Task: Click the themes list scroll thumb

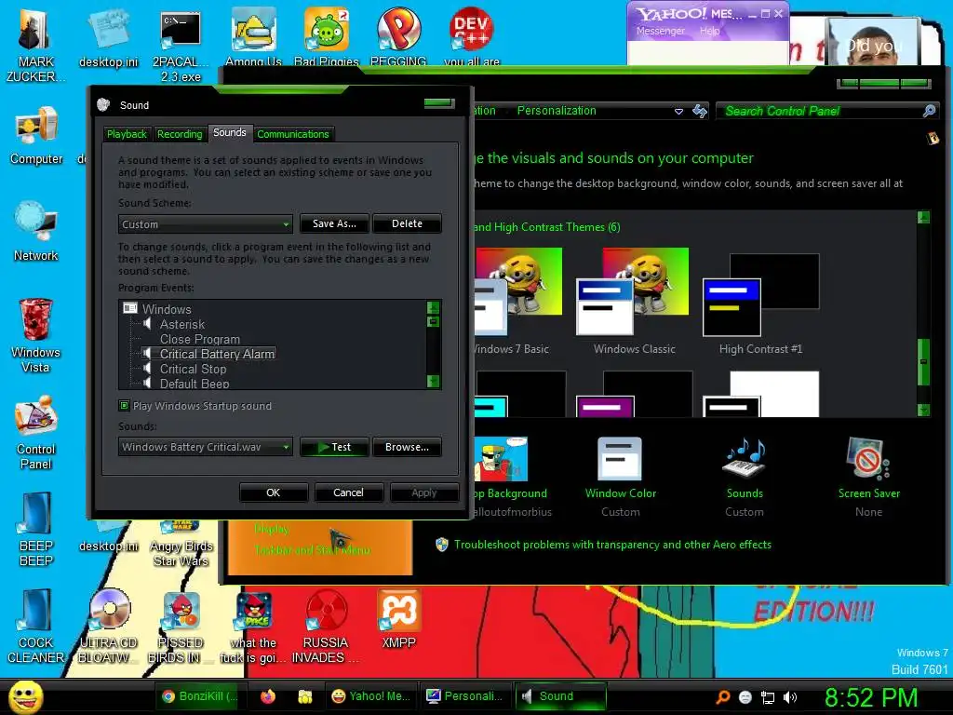Action: pos(923,362)
